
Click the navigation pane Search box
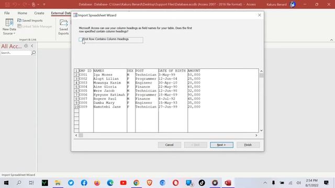coord(16,53)
